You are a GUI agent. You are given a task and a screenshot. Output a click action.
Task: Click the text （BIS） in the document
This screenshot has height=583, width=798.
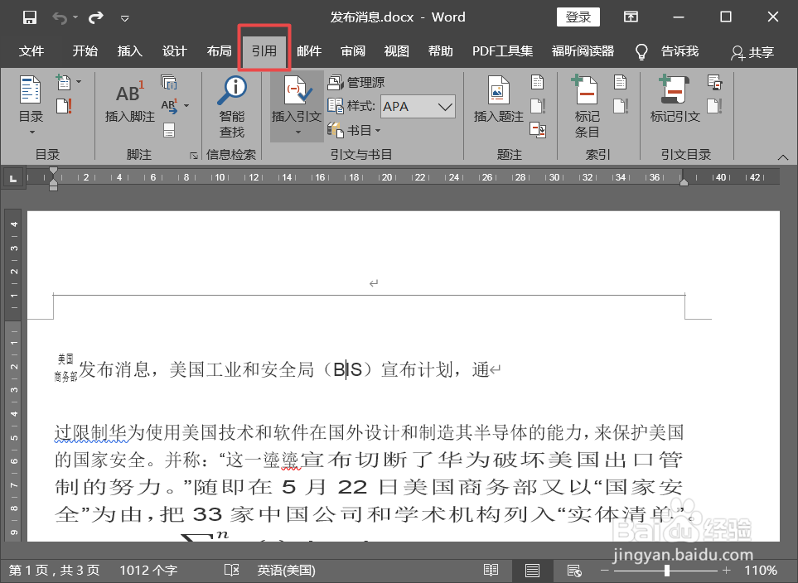pyautogui.click(x=348, y=370)
